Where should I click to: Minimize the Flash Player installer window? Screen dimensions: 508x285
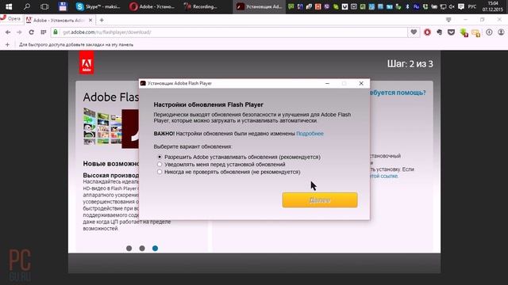[327, 83]
